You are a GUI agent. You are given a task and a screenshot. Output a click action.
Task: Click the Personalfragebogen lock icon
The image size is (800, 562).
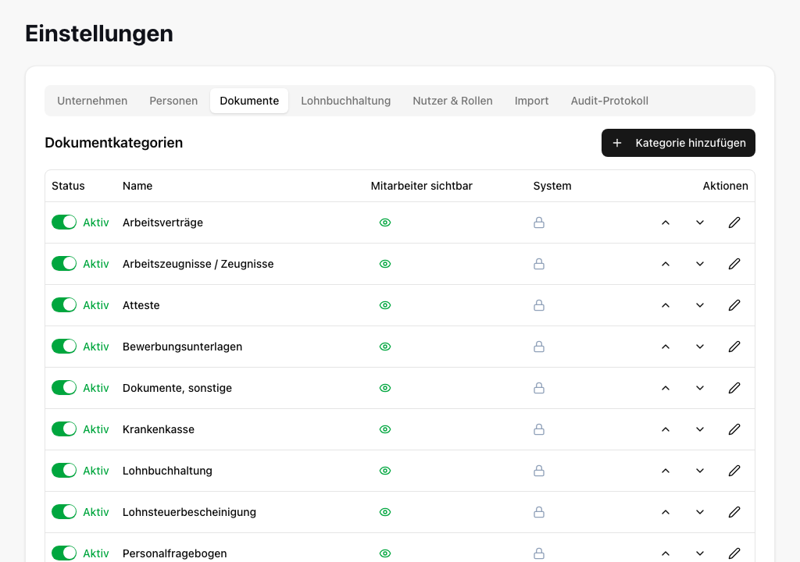click(539, 553)
